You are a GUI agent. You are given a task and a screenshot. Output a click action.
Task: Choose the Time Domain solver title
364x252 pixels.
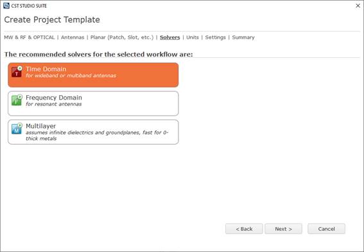point(46,69)
